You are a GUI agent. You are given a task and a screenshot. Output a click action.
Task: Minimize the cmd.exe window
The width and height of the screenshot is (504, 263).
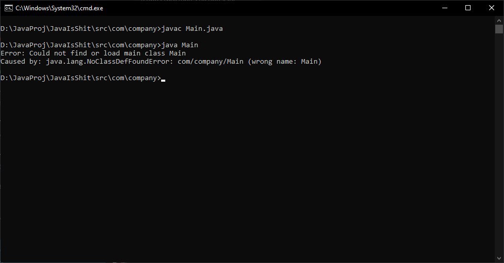coord(445,8)
